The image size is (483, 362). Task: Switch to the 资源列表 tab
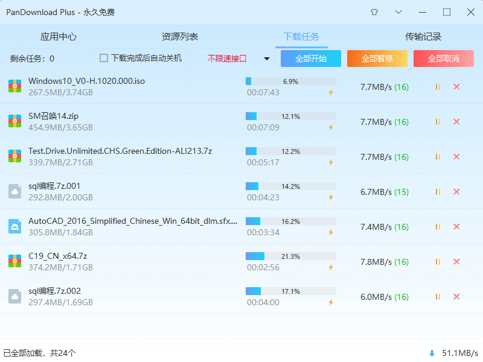pyautogui.click(x=179, y=37)
